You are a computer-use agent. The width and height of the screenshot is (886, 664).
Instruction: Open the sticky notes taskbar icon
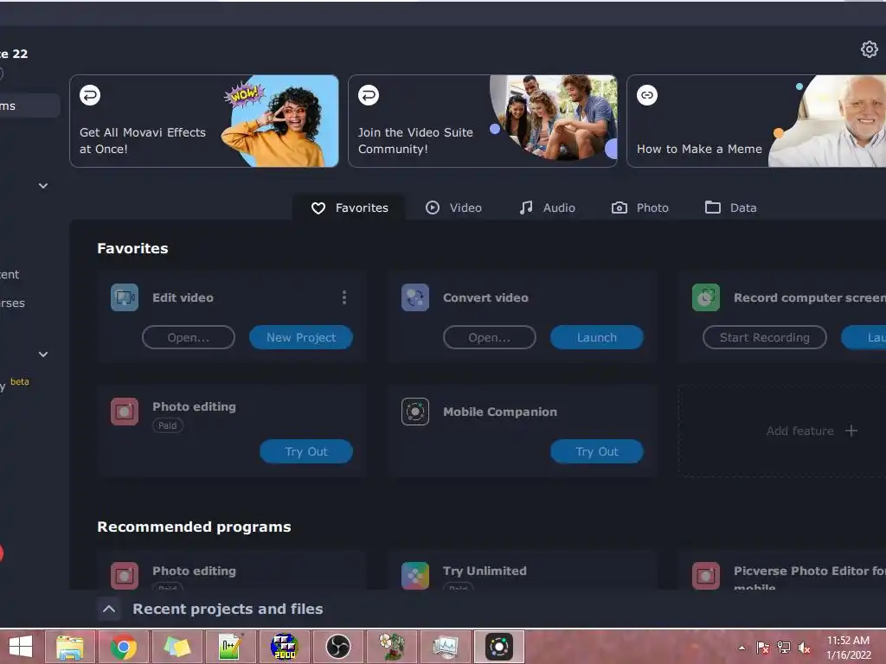pos(177,647)
